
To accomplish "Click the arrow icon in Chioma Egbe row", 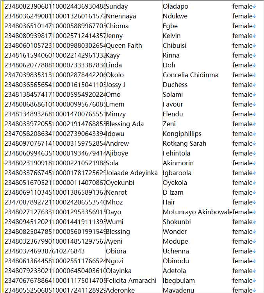I will point(254,26).
